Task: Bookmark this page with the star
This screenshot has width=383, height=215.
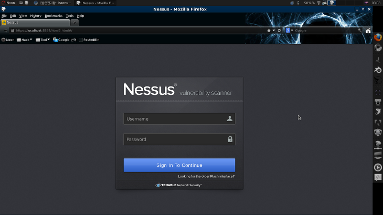Action: (269, 30)
